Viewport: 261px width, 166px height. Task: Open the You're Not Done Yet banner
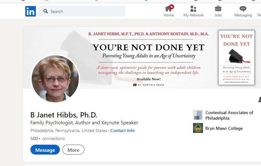pyautogui.click(x=142, y=57)
